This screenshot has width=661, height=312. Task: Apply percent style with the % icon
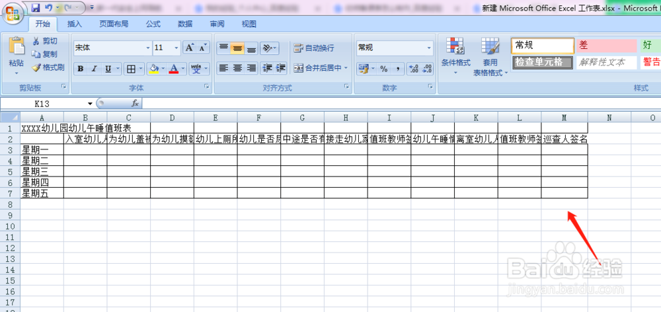384,69
